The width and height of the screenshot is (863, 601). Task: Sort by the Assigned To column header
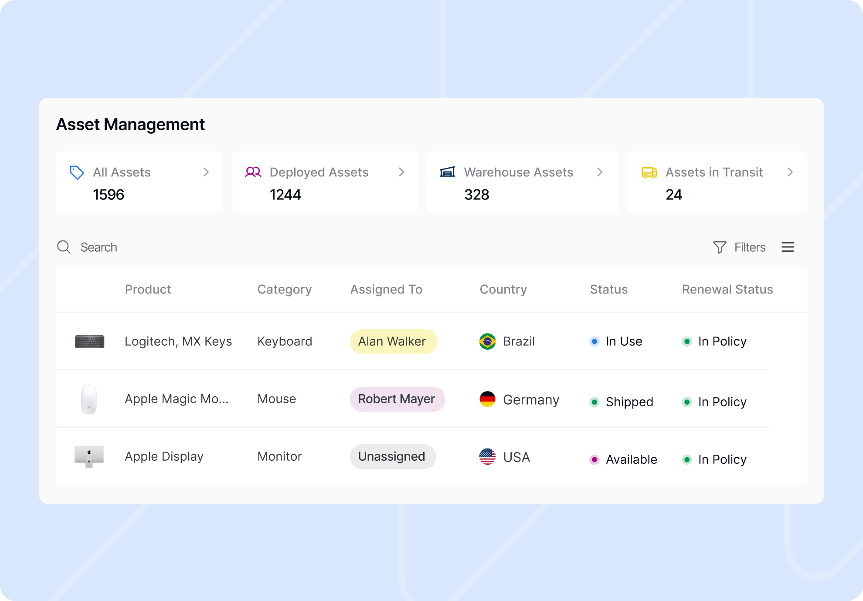click(x=386, y=289)
